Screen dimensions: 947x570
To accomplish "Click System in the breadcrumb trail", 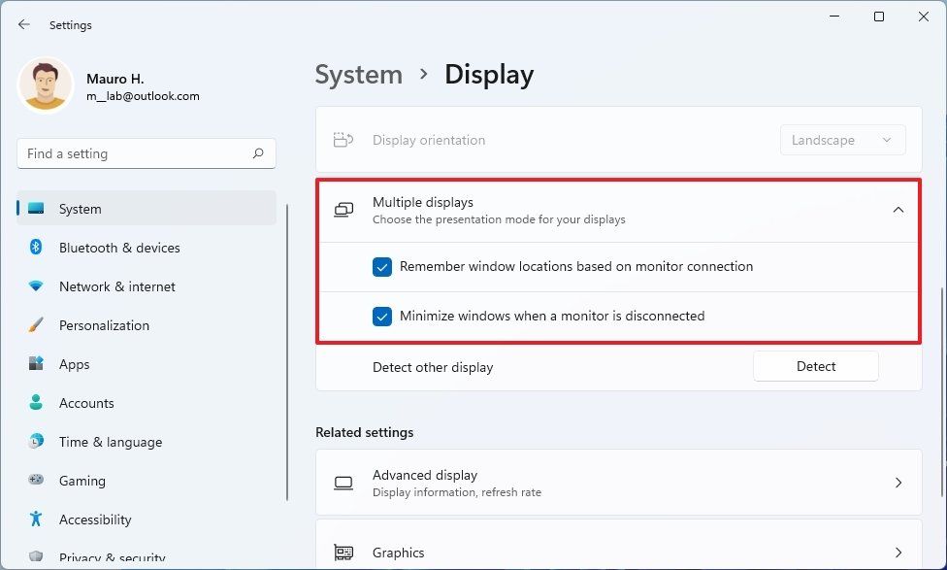I will pos(358,74).
